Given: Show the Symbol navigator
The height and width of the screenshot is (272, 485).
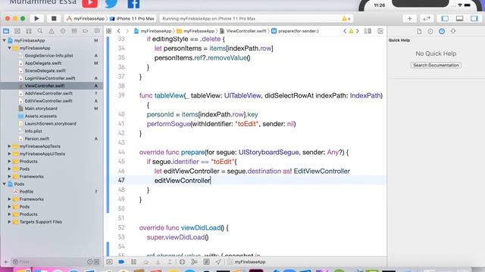Looking at the screenshot, I should point(29,31).
